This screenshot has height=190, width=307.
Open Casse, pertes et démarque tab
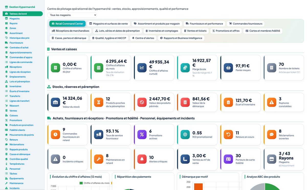pyautogui.click(x=69, y=38)
